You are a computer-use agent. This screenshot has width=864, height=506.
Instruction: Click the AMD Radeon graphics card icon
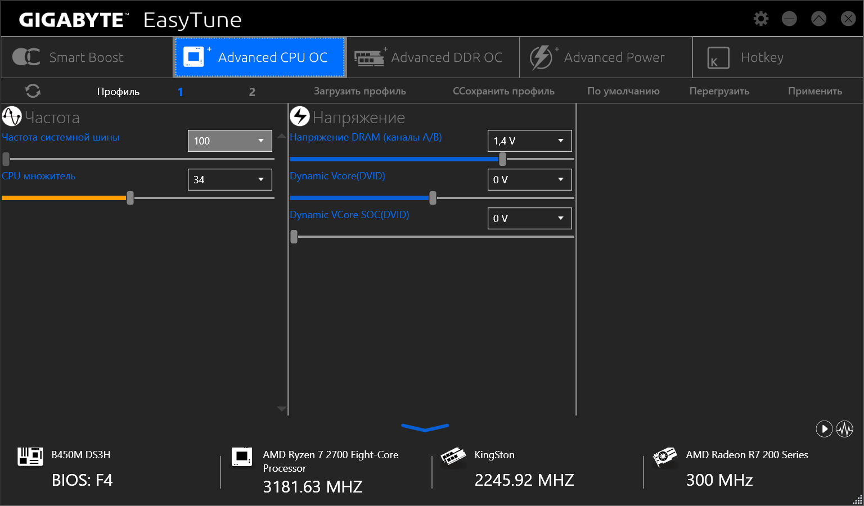[x=665, y=457]
